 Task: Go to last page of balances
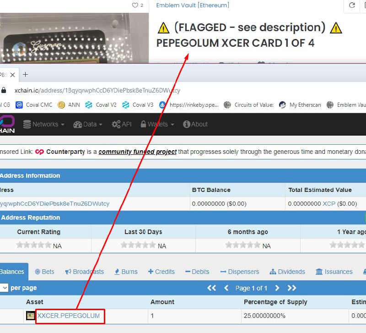click(x=292, y=288)
